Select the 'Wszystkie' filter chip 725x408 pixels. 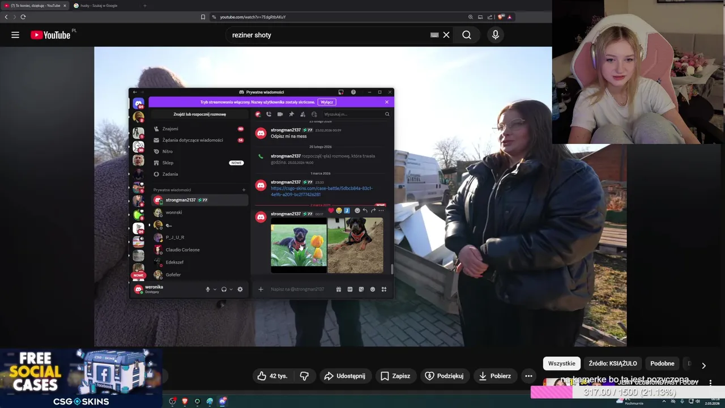pos(561,363)
